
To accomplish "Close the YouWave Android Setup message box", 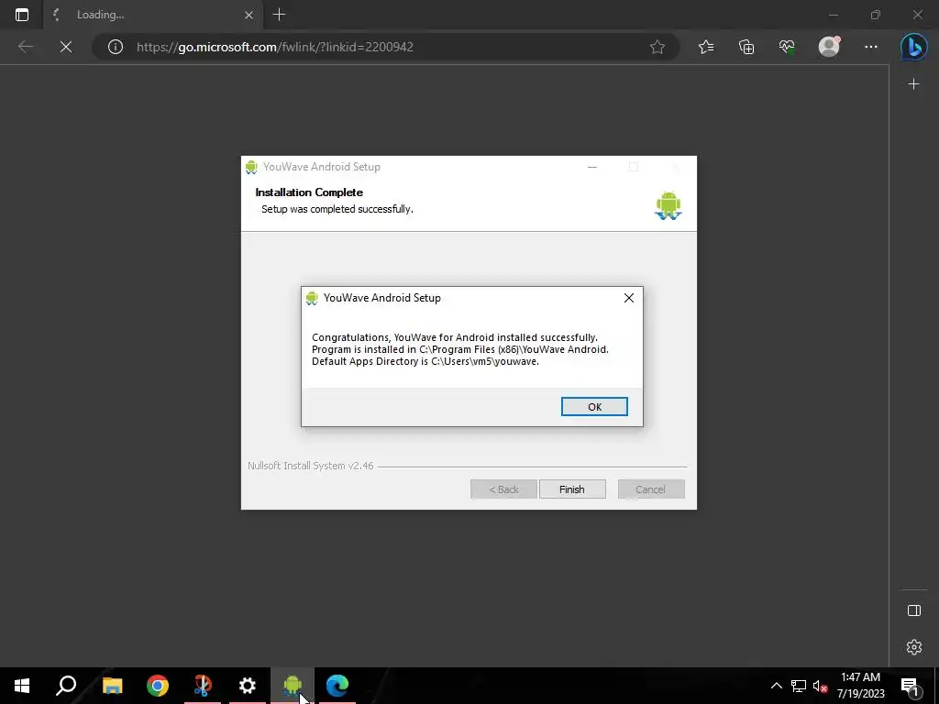I will coord(629,298).
